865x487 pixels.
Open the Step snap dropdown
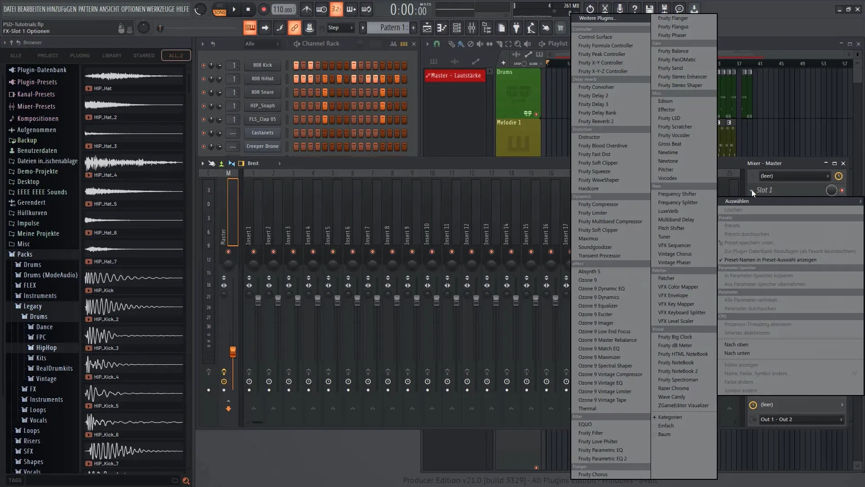tap(341, 28)
